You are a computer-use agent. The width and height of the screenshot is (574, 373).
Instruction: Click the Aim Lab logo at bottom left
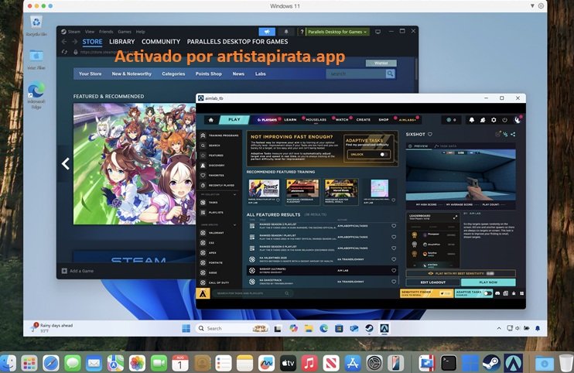[203, 293]
